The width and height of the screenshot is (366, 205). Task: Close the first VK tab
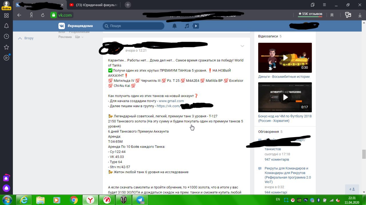pyautogui.click(x=62, y=5)
